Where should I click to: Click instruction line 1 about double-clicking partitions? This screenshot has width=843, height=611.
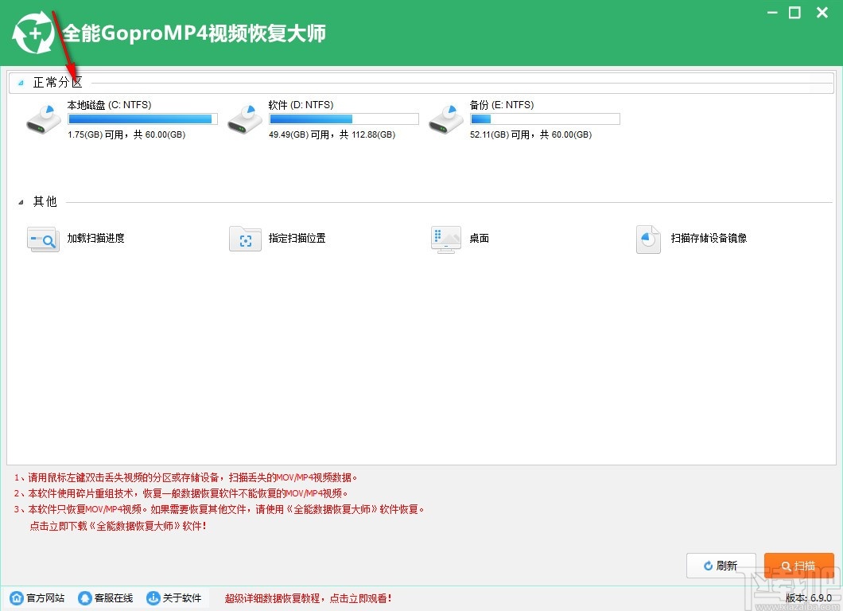(185, 477)
